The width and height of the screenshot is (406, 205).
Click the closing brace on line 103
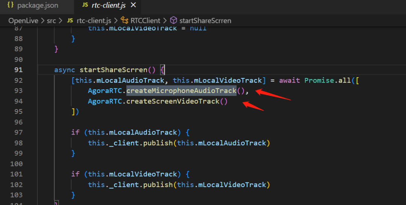pyautogui.click(x=73, y=195)
